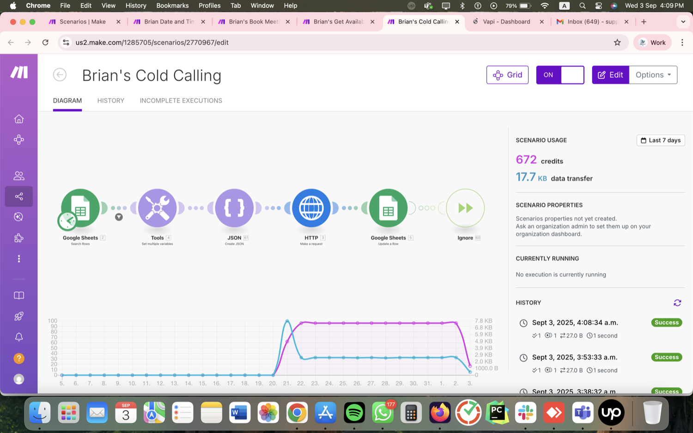Open the Work profile button
The image size is (693, 433).
coord(652,43)
